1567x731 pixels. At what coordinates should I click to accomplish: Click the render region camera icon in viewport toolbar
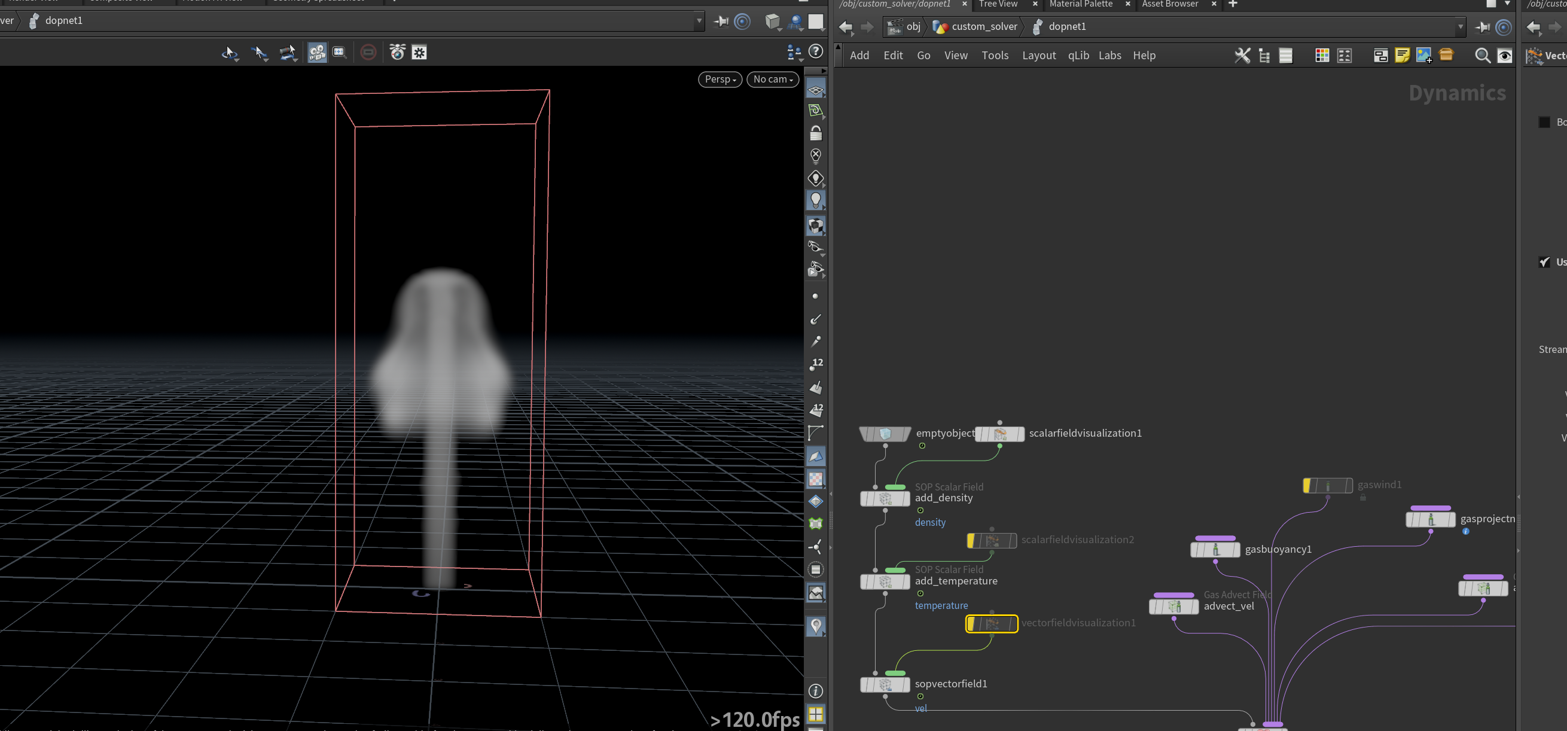[x=340, y=53]
